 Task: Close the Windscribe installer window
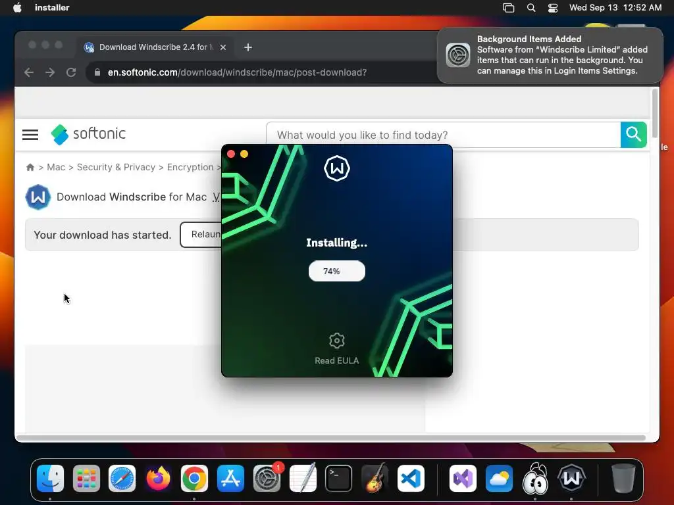(231, 154)
